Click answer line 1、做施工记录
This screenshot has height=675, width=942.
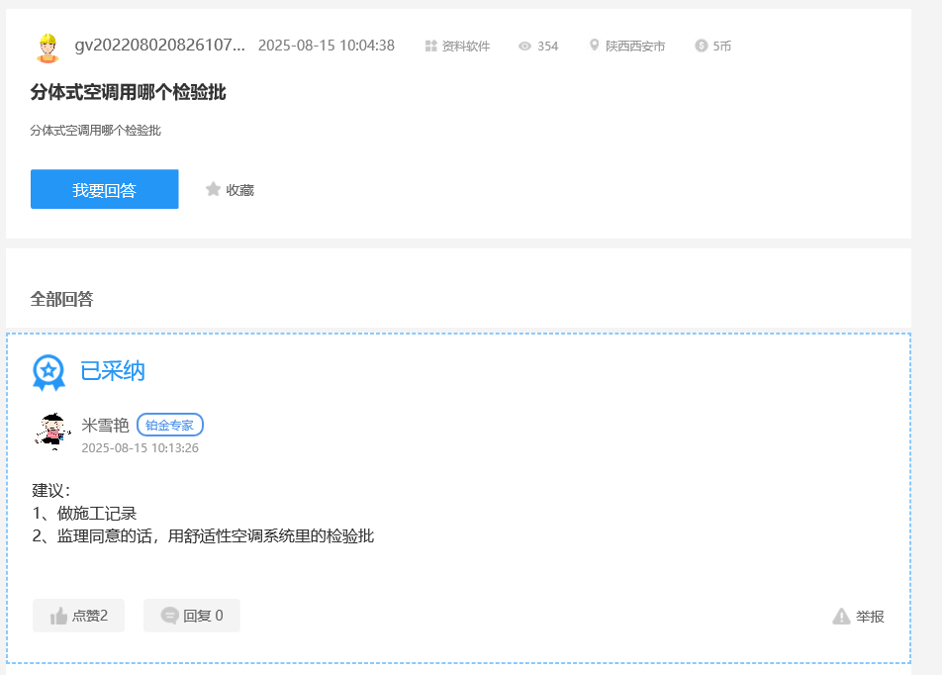[x=84, y=514]
